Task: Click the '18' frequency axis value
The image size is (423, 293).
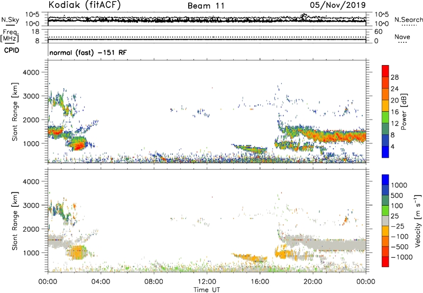Action: tap(35, 32)
